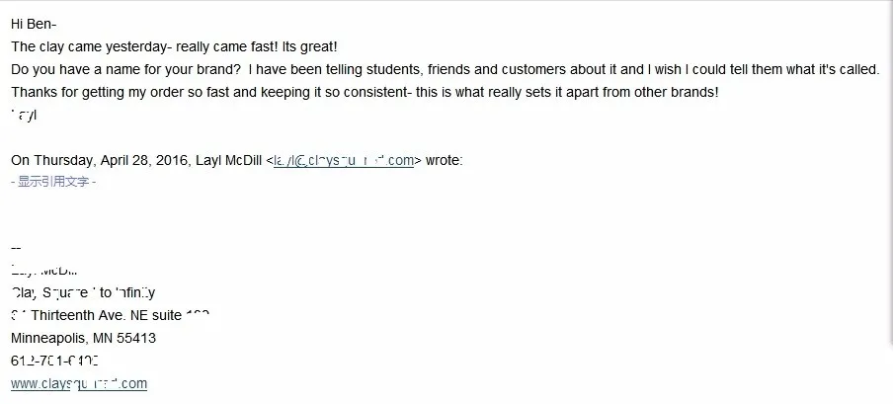Expand the hidden quoted text (显示引用文字)
The height and width of the screenshot is (404, 893).
tap(53, 181)
